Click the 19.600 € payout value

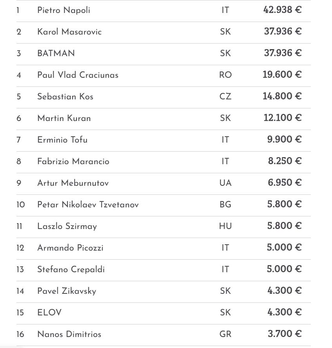pyautogui.click(x=282, y=75)
